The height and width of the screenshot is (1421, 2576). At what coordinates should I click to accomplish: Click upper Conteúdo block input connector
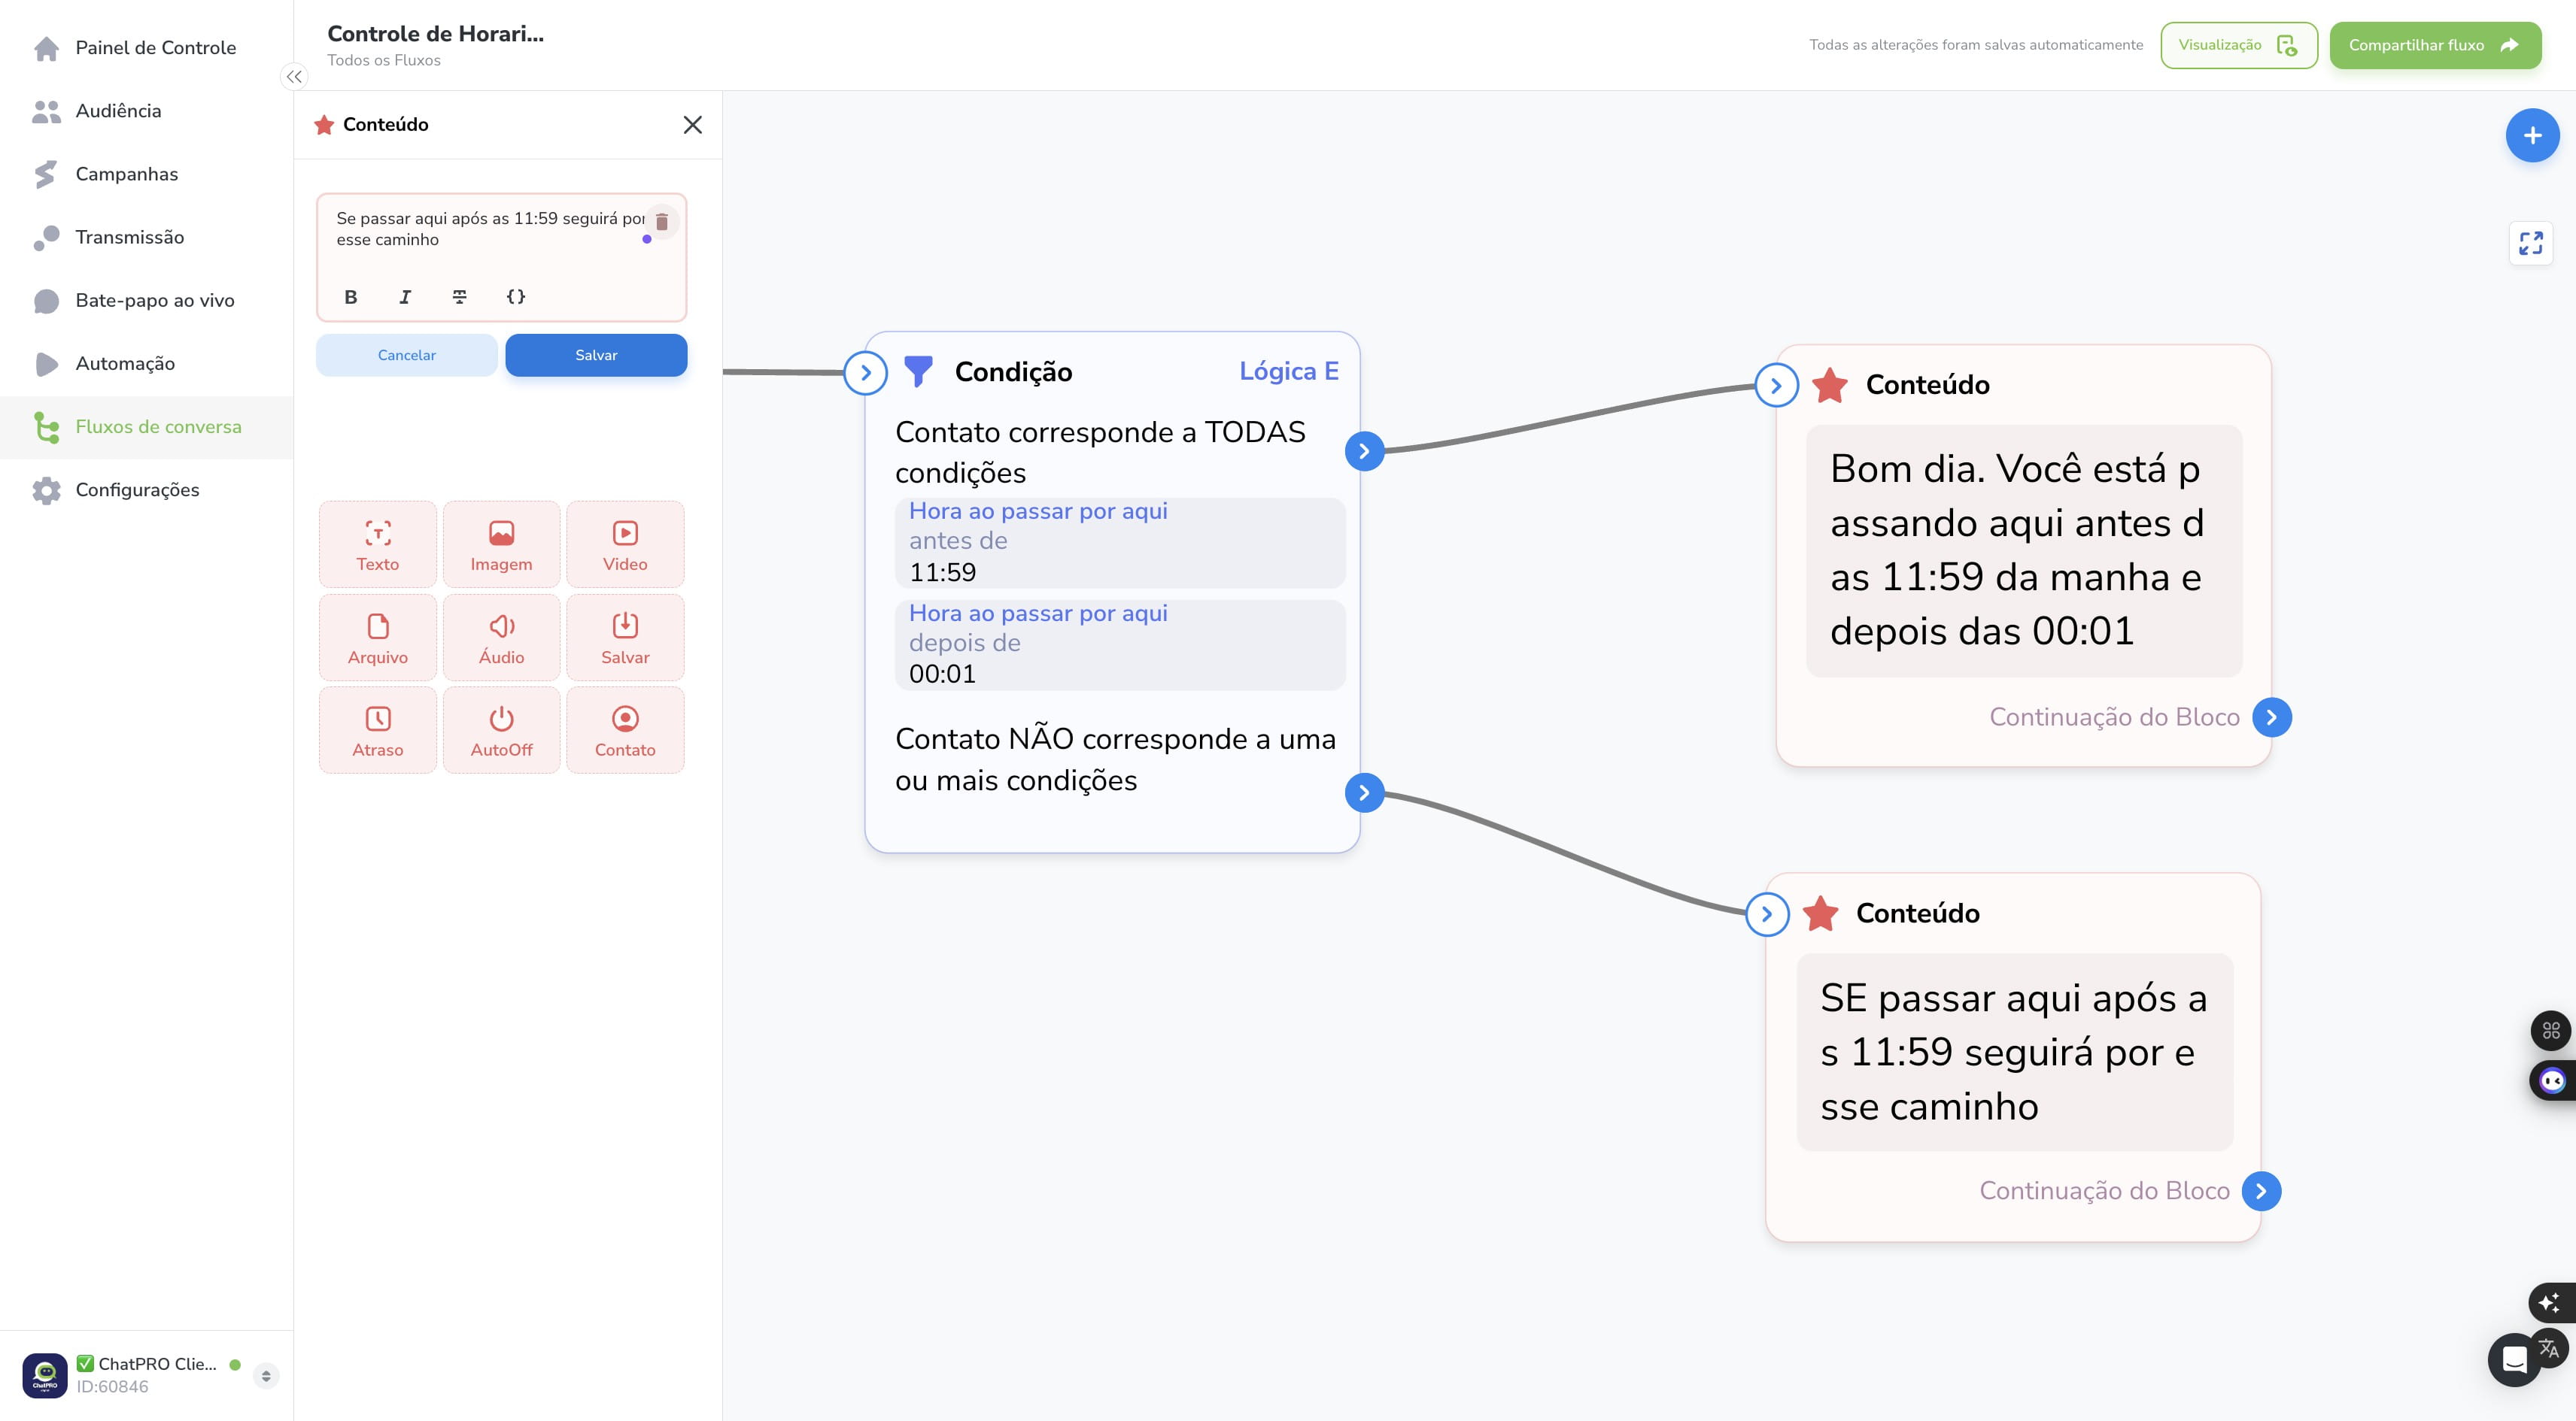click(x=1776, y=386)
